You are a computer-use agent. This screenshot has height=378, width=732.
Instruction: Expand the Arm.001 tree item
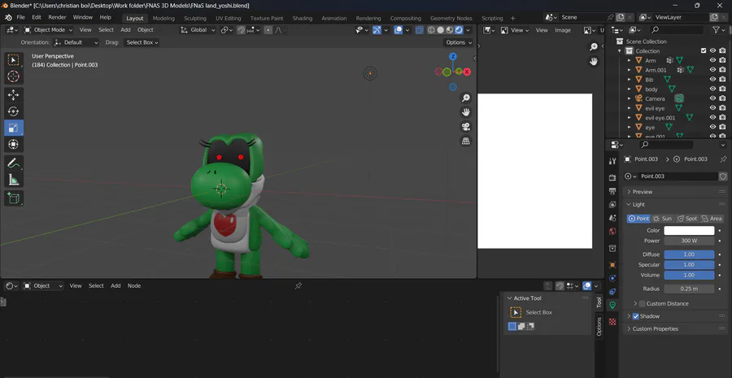630,70
